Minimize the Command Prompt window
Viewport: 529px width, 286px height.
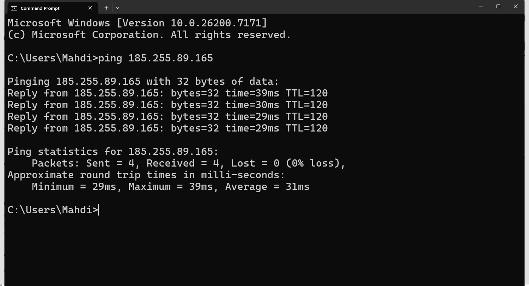pyautogui.click(x=481, y=6)
